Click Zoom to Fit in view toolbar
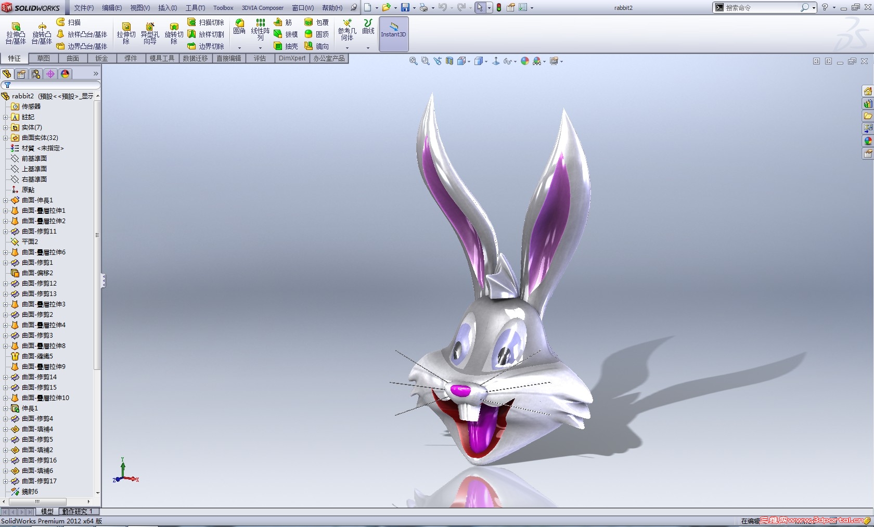 point(414,61)
